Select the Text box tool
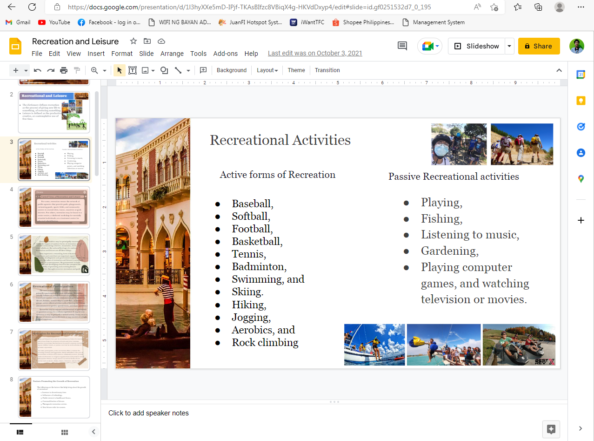The image size is (594, 441). [133, 70]
